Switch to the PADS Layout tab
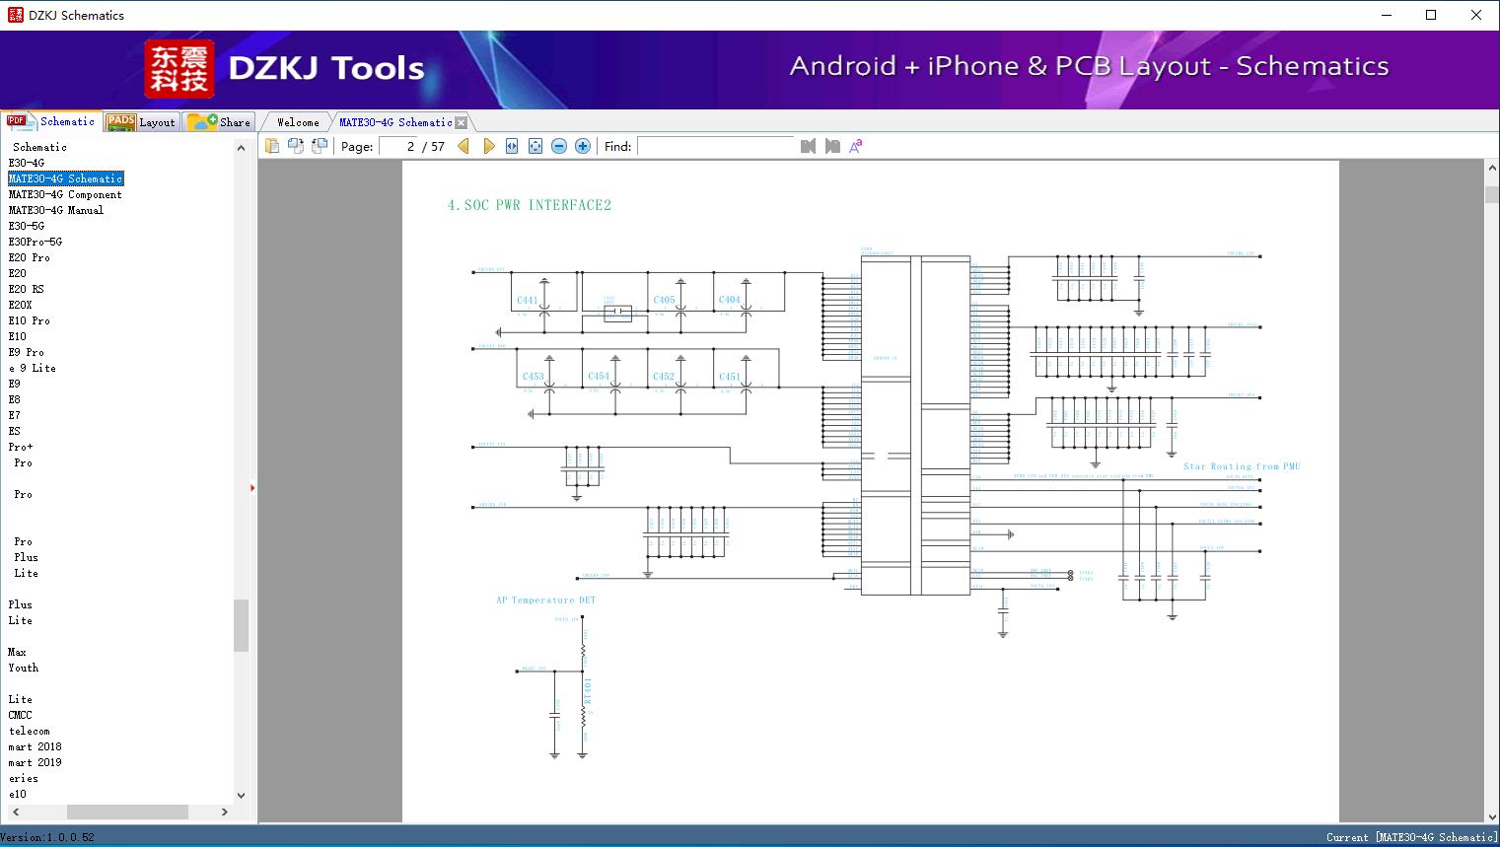 (141, 122)
